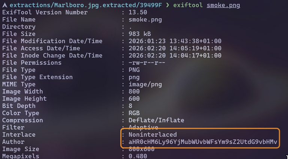This screenshot has height=159, width=288.
Task: Click the underlined smoke.png argument in command
Action: [x=223, y=5]
